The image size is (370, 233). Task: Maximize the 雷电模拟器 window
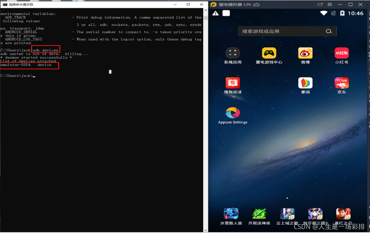click(x=351, y=4)
